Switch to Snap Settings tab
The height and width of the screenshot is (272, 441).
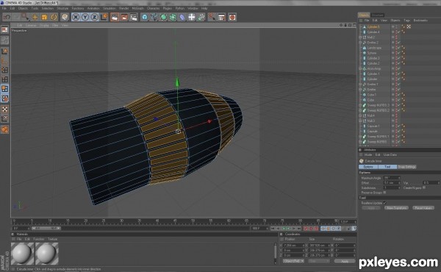(406, 167)
